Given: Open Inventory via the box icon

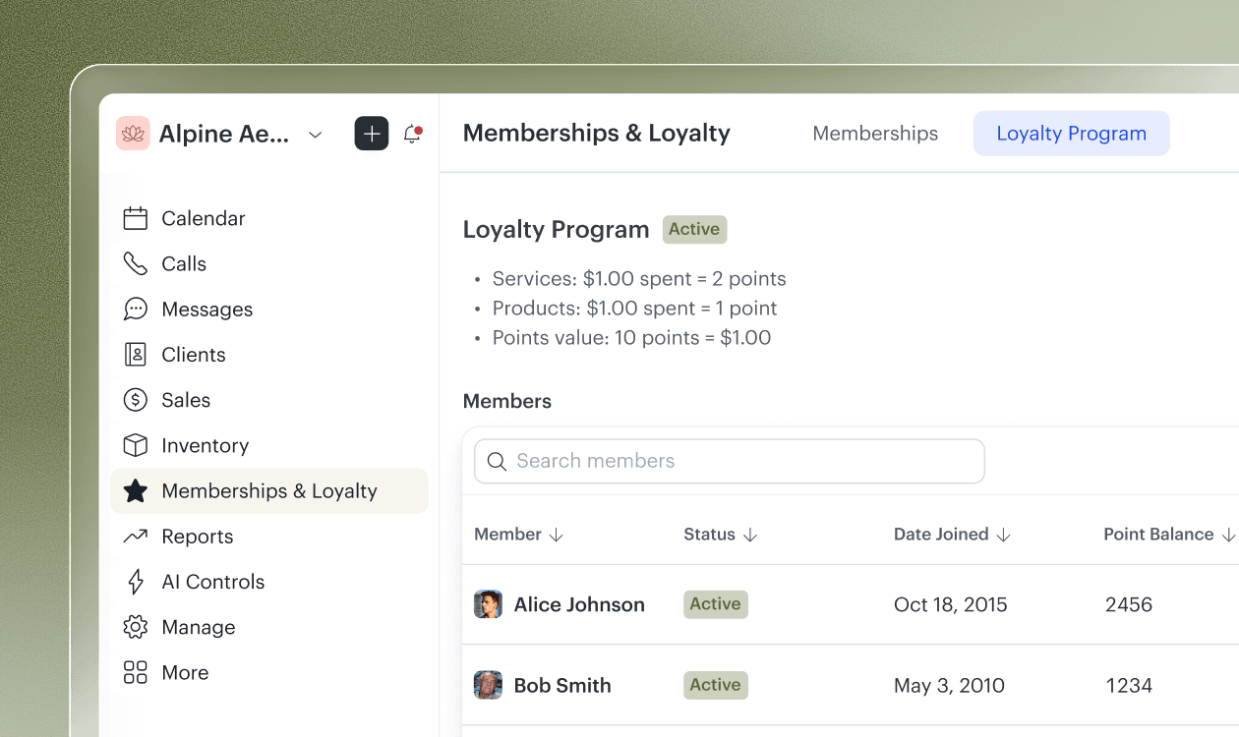Looking at the screenshot, I should pyautogui.click(x=135, y=445).
